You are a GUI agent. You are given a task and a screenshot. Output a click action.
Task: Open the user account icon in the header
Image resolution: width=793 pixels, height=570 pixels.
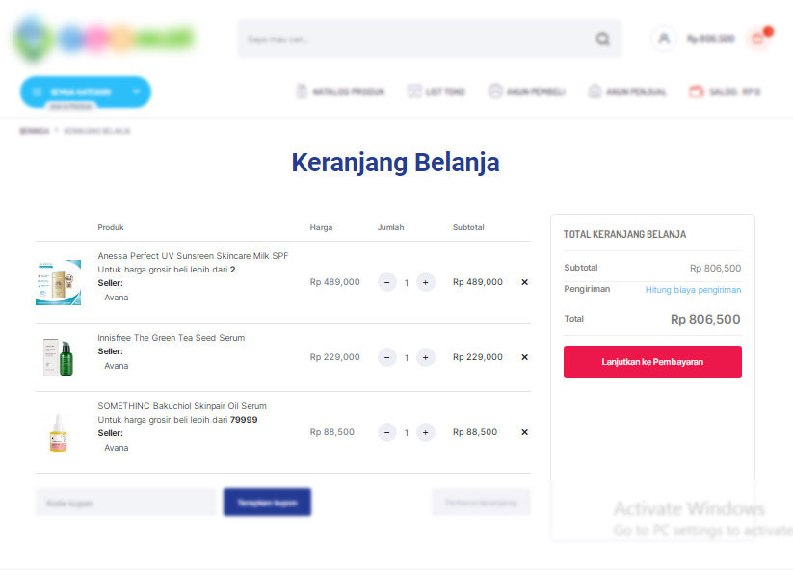point(664,39)
